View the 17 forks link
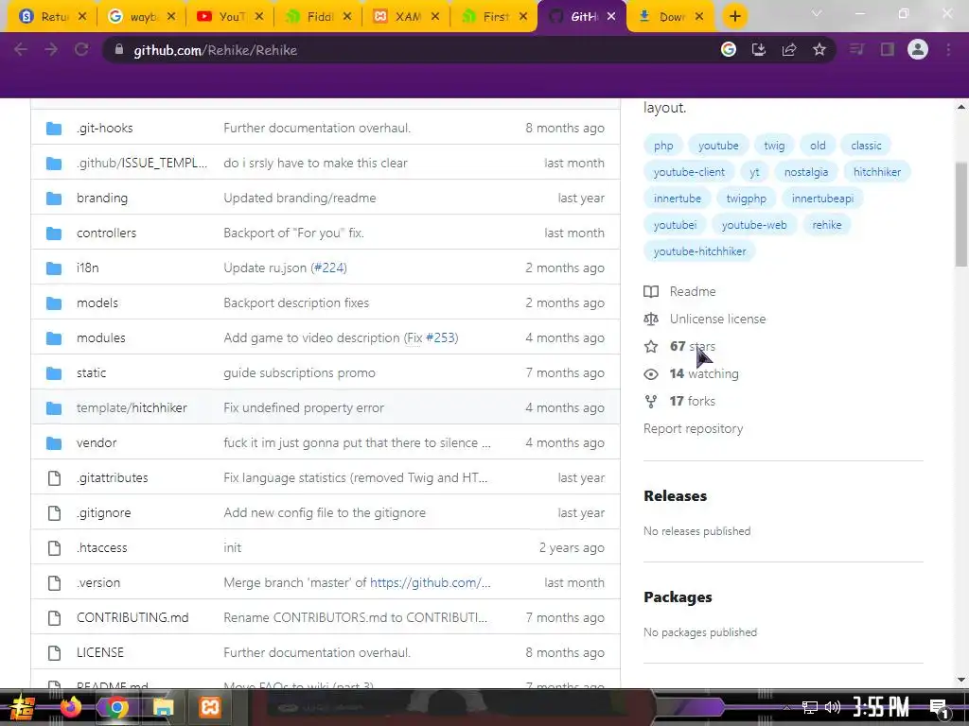 (679, 401)
